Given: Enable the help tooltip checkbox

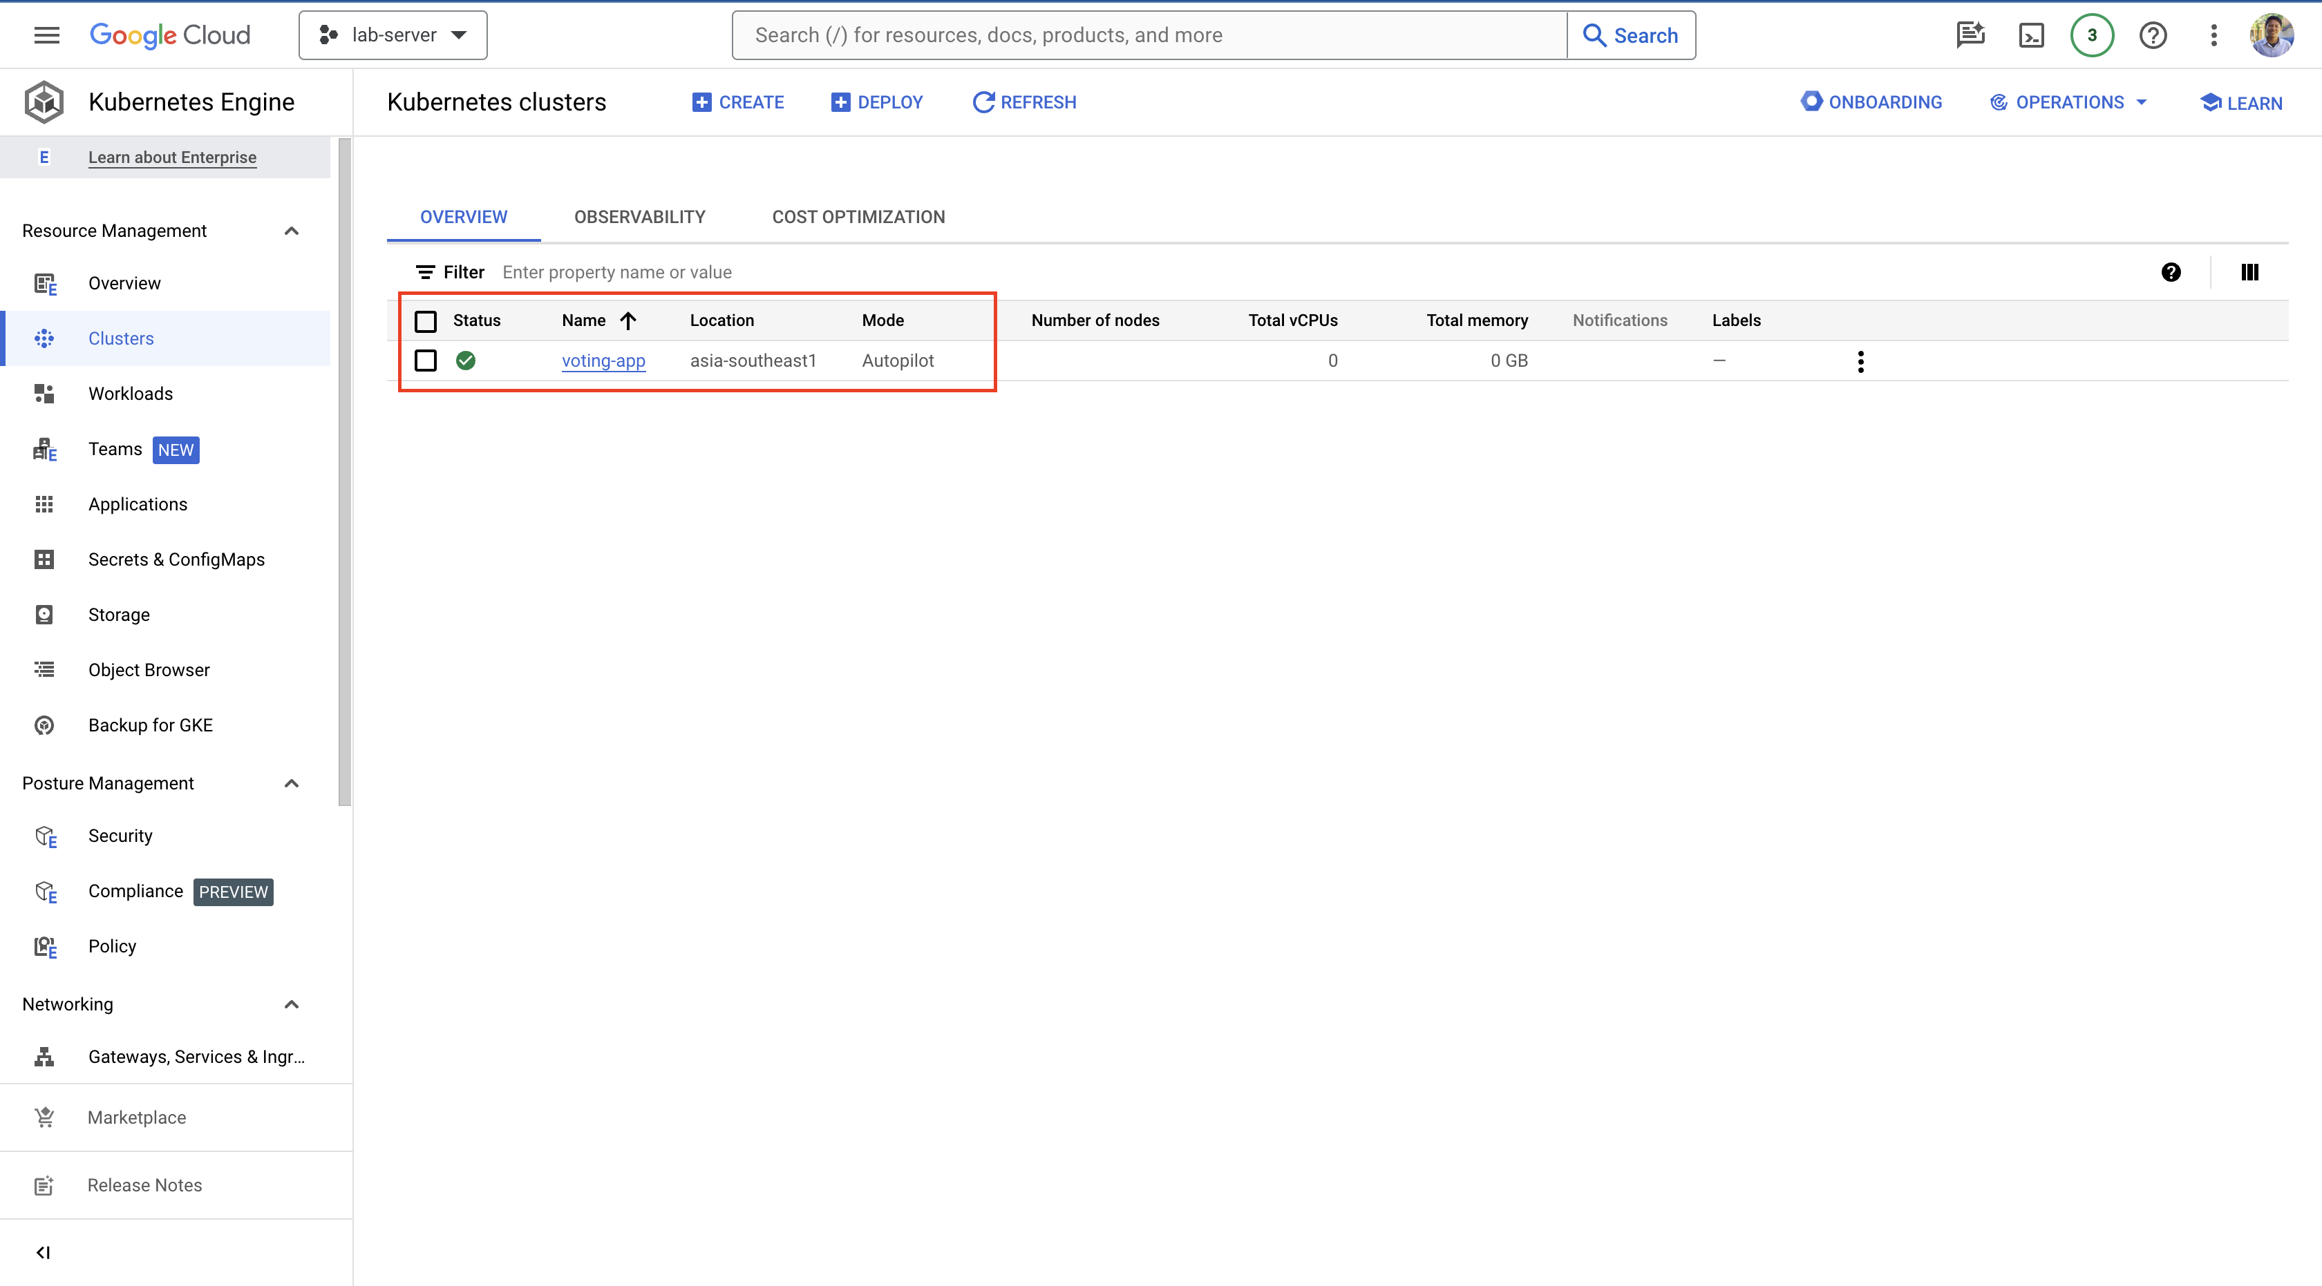Looking at the screenshot, I should 2171,271.
